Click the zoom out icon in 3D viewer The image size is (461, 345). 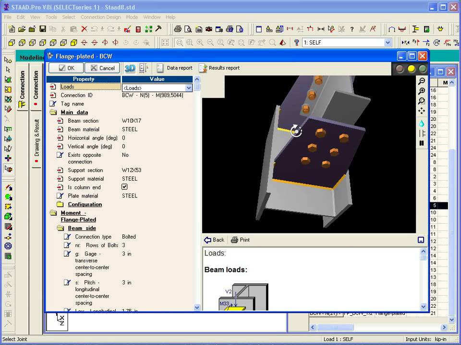[x=422, y=81]
